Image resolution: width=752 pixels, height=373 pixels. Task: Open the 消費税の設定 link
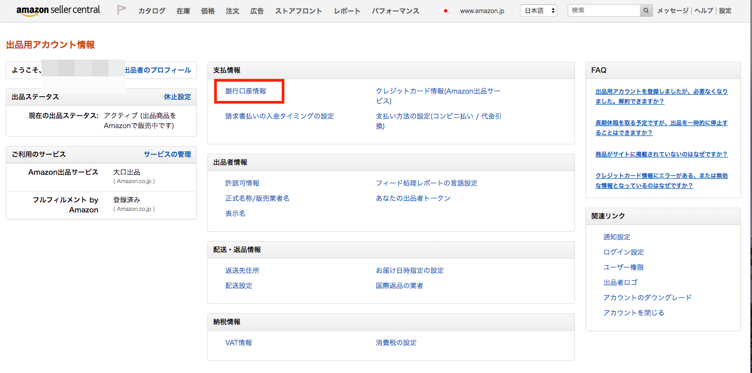396,343
